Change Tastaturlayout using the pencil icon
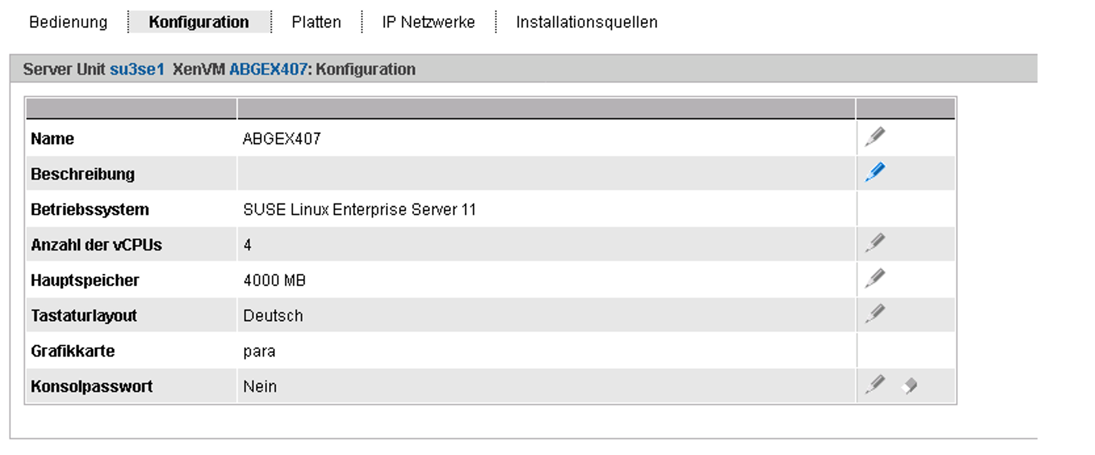 coord(874,314)
